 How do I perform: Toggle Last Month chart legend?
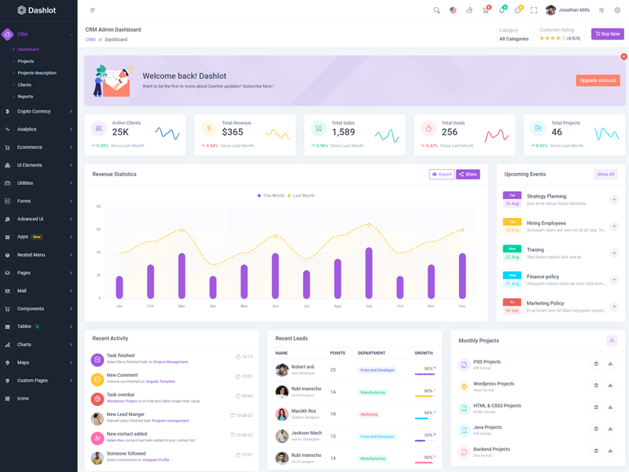(x=301, y=196)
